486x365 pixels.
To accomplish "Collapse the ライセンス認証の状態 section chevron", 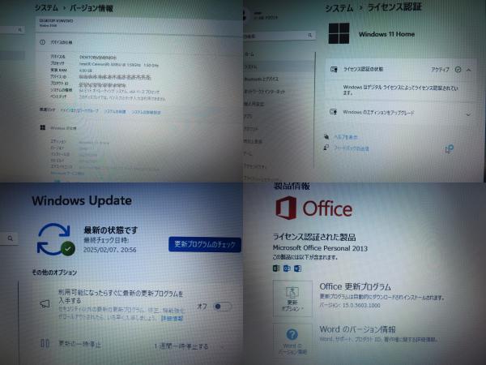I will (x=469, y=70).
